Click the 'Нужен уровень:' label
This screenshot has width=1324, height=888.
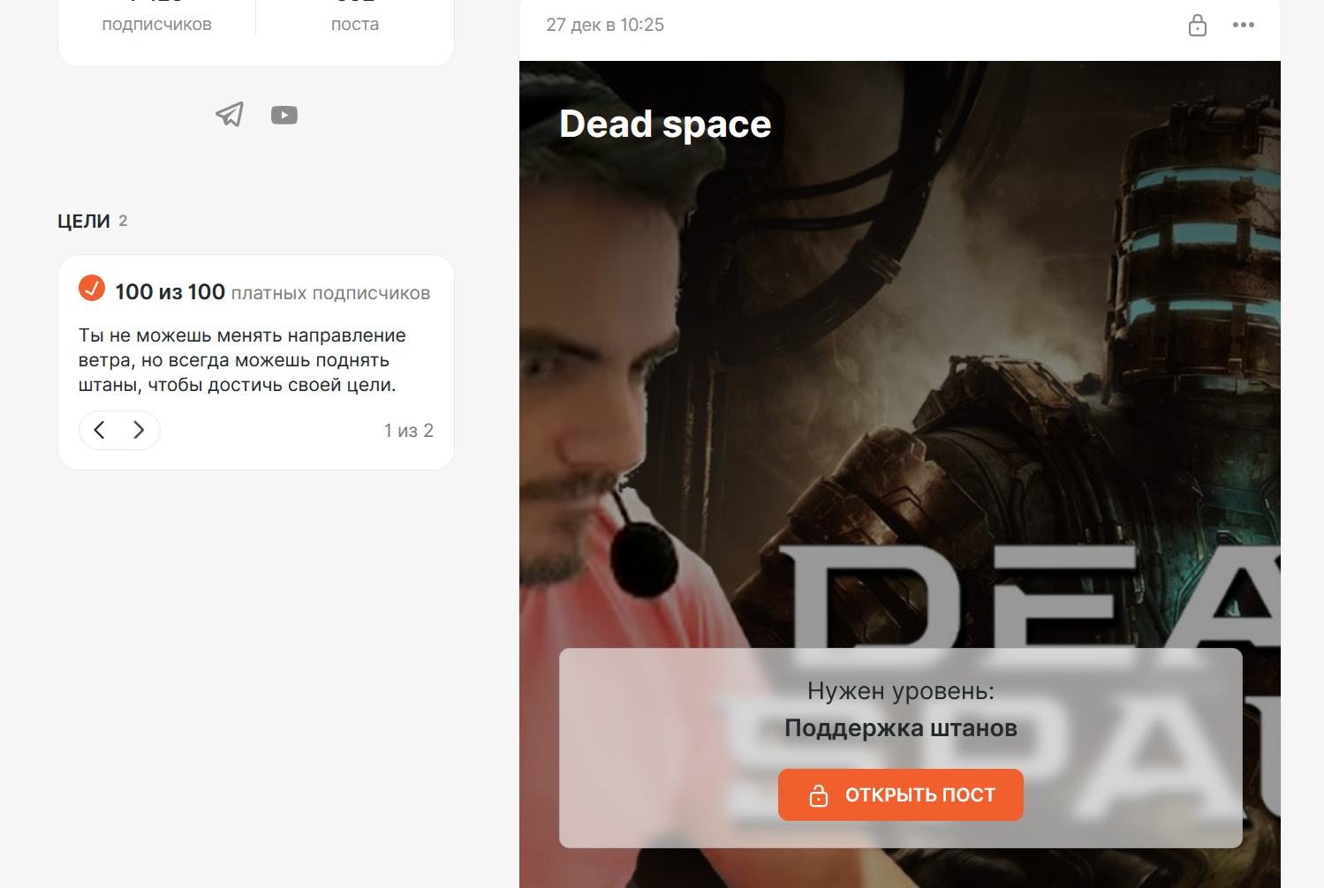point(901,691)
